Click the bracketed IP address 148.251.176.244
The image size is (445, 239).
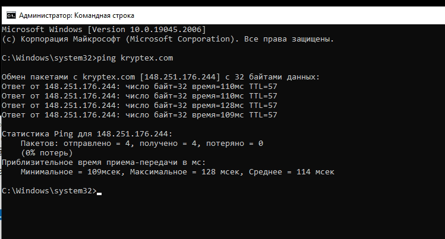pos(180,77)
